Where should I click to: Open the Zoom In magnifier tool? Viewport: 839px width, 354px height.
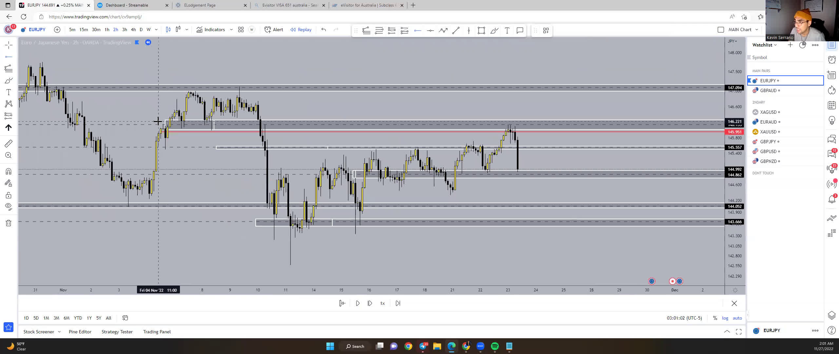point(9,155)
